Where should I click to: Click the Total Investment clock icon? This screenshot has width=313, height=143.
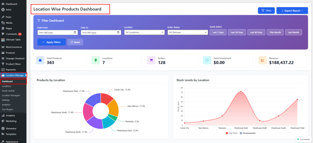coord(207,60)
